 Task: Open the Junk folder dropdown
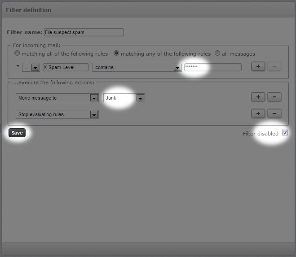pyautogui.click(x=124, y=98)
